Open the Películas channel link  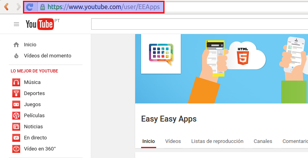34,115
